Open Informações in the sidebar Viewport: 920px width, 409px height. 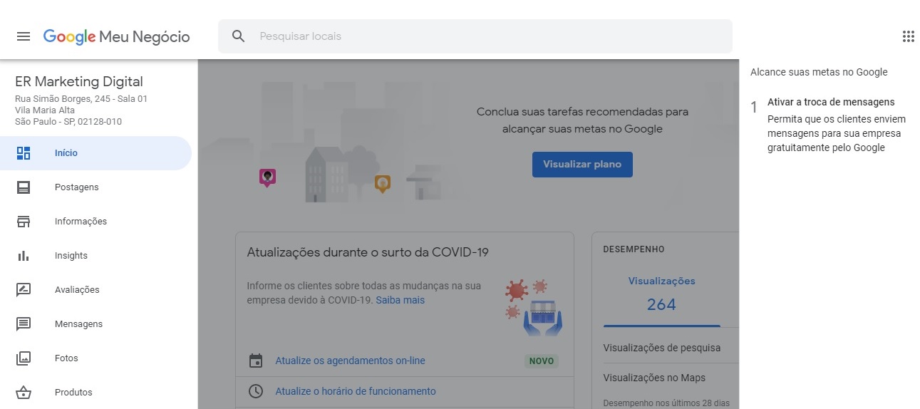click(95, 222)
